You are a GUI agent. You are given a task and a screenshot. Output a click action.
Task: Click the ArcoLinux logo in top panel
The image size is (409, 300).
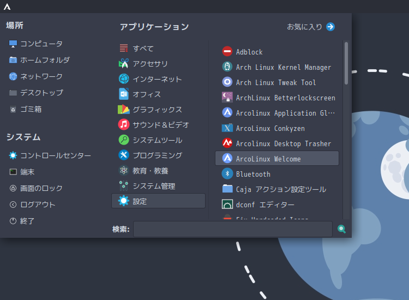7,7
